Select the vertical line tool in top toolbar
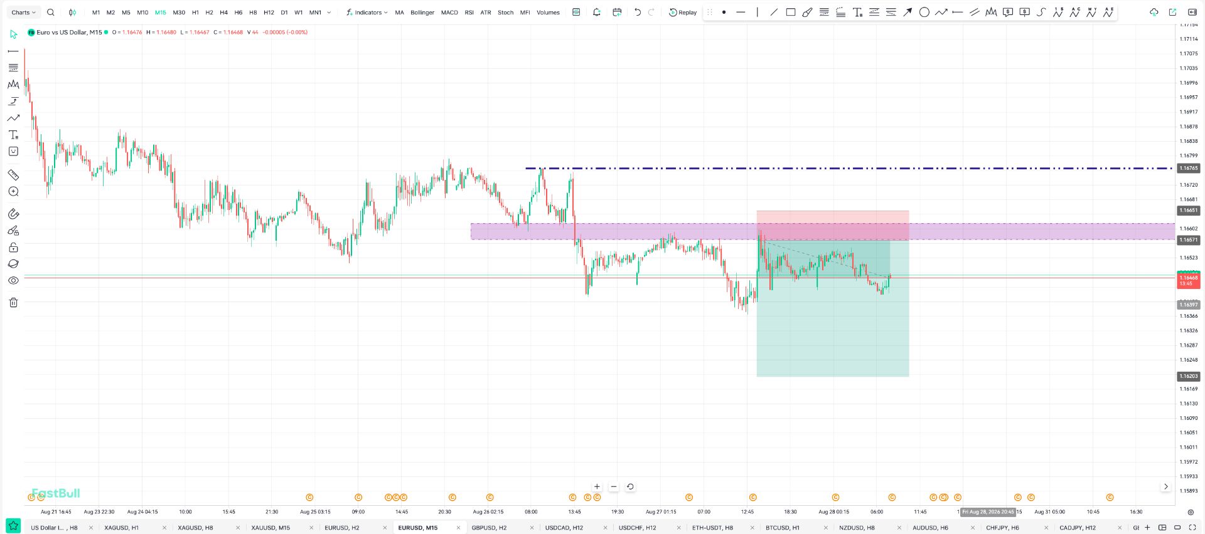Screen dimensions: 1205x534 [758, 13]
